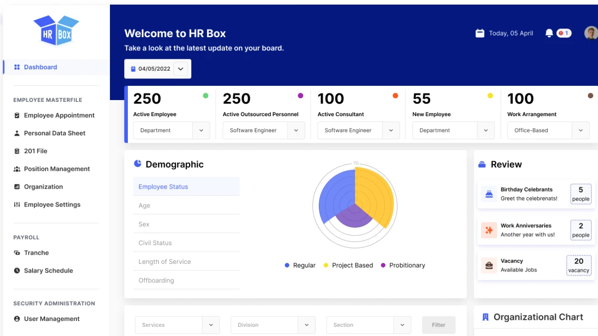Select the Employee Status demographic tab

point(186,186)
